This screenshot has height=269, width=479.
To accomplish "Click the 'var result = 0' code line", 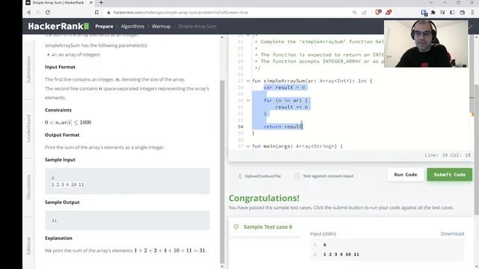I will 284,87.
